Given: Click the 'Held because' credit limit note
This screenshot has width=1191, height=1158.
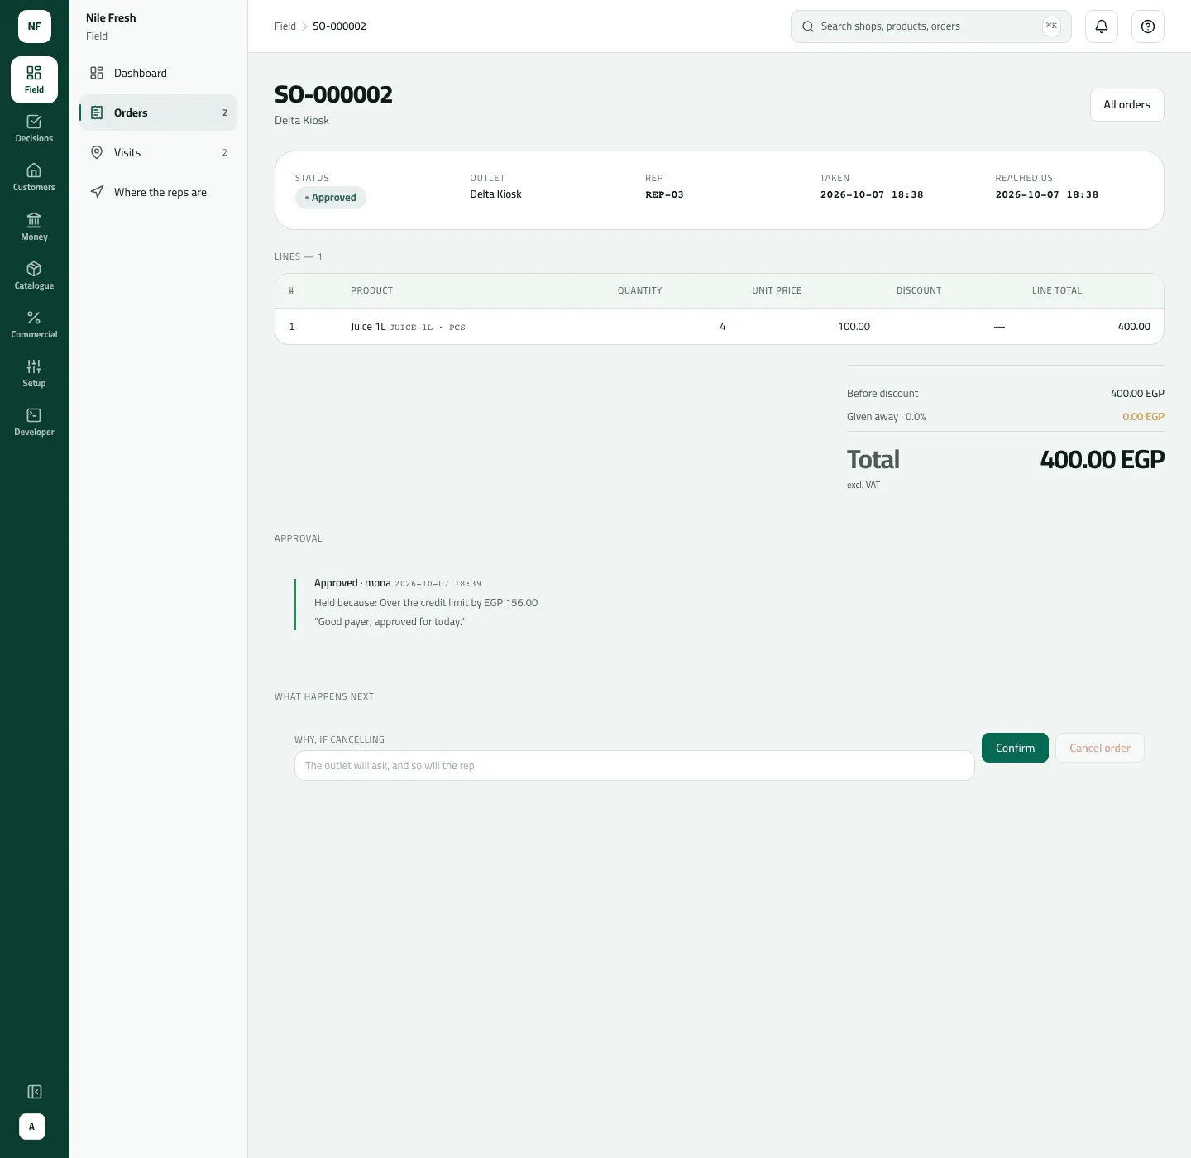Looking at the screenshot, I should [426, 603].
